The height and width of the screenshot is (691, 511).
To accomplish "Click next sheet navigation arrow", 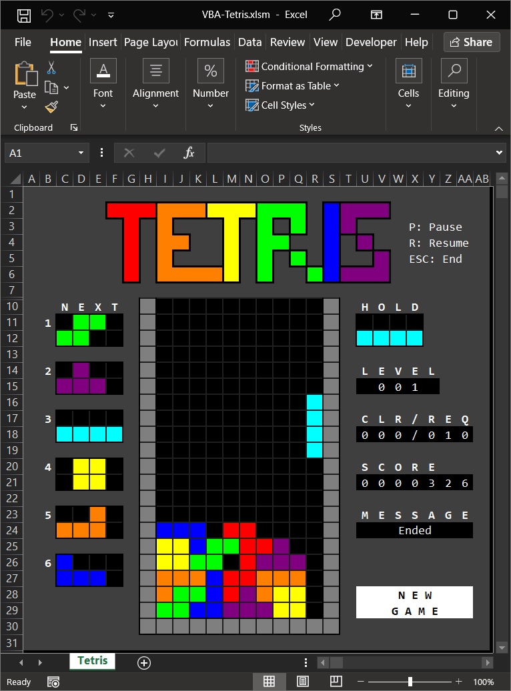I will pyautogui.click(x=40, y=662).
